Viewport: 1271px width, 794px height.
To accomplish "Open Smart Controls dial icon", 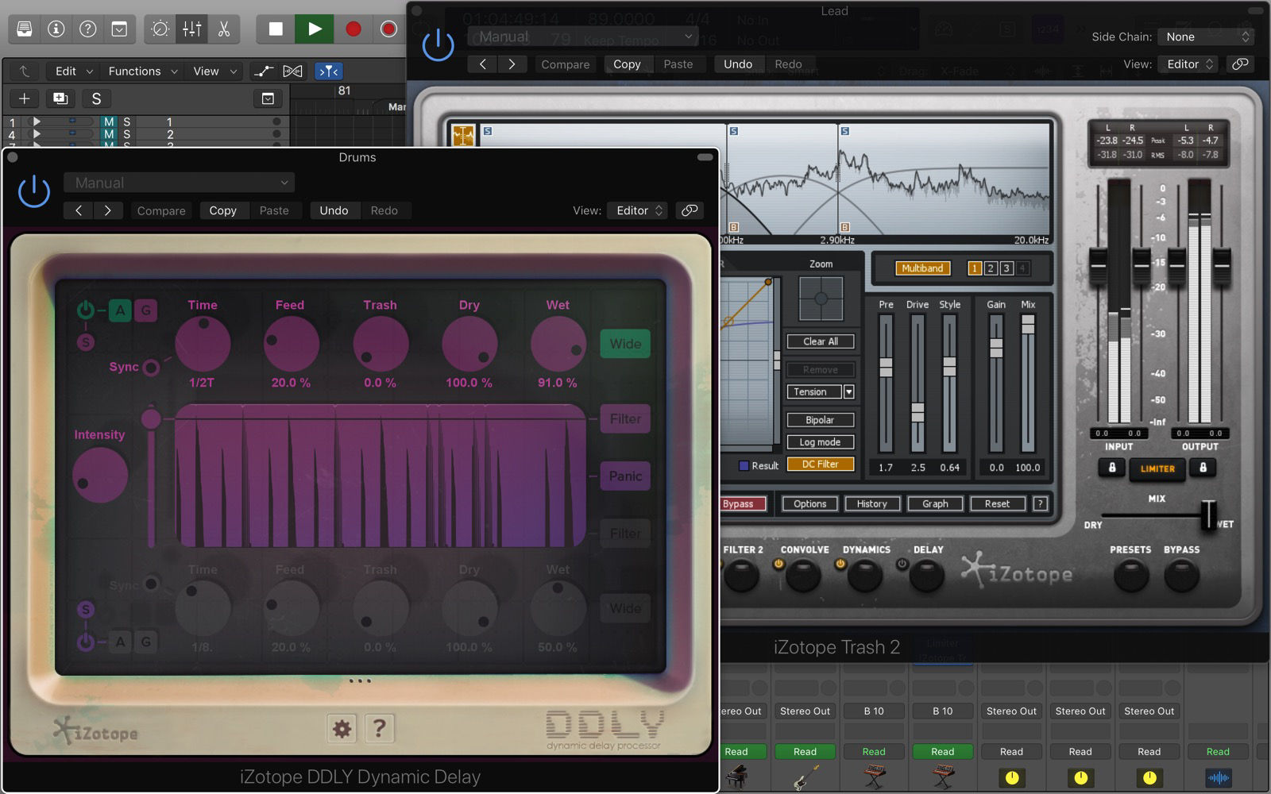I will coord(160,29).
